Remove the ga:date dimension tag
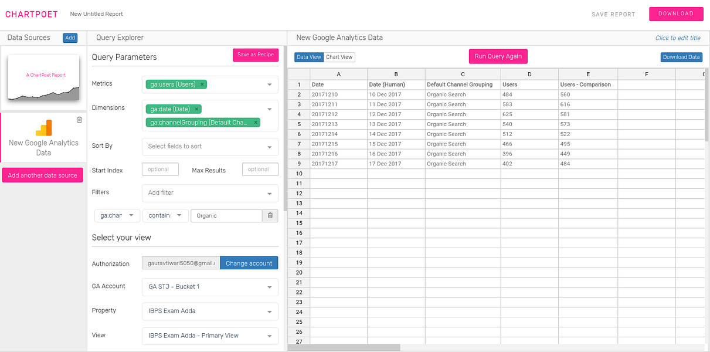The height and width of the screenshot is (352, 710). point(196,109)
